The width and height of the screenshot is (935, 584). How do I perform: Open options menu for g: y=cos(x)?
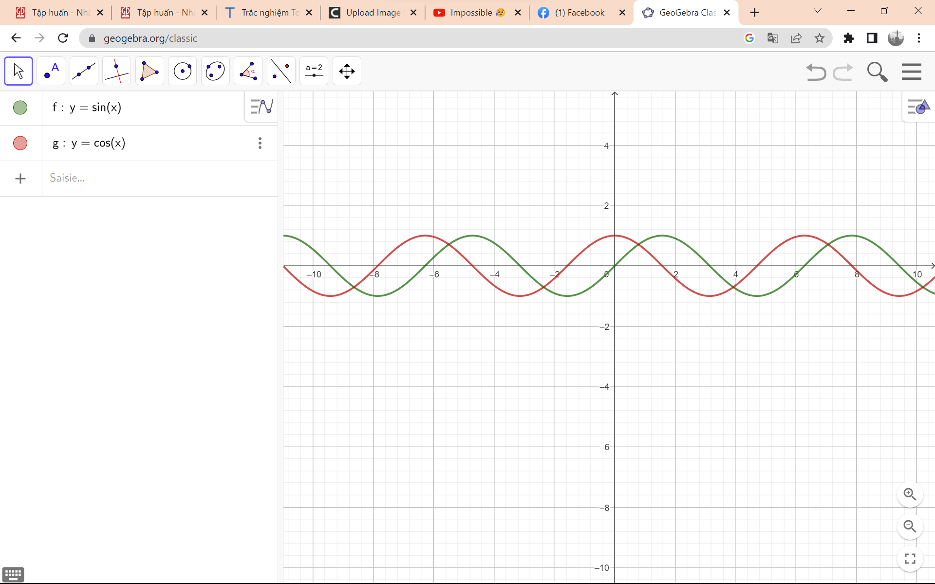point(260,143)
